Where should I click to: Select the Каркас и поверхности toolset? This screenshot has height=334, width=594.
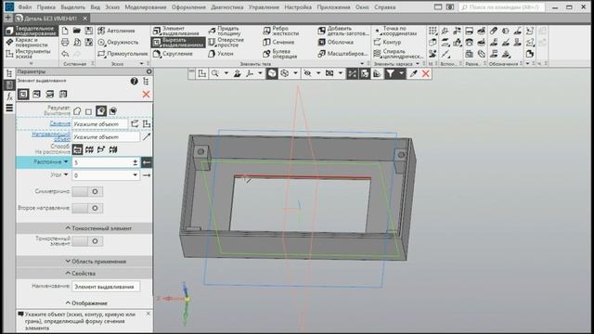pyautogui.click(x=32, y=42)
